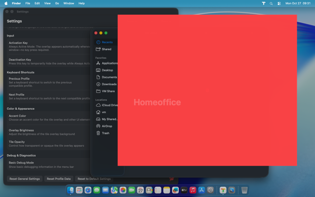This screenshot has height=197, width=315.
Task: Click the menu bar date and time
Action: 298,3
